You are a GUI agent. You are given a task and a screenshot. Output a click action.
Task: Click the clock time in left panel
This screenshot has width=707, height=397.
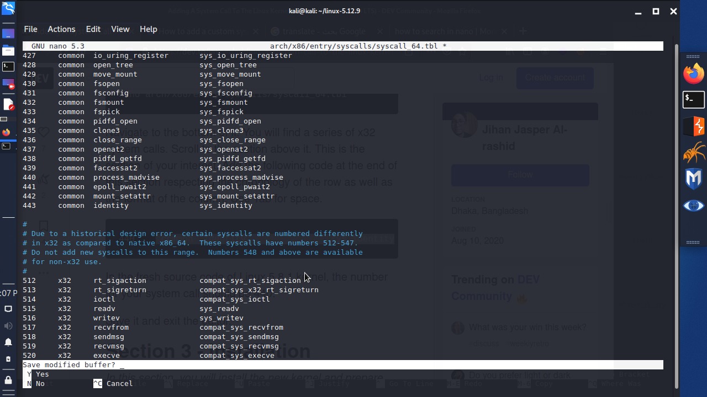(8, 293)
